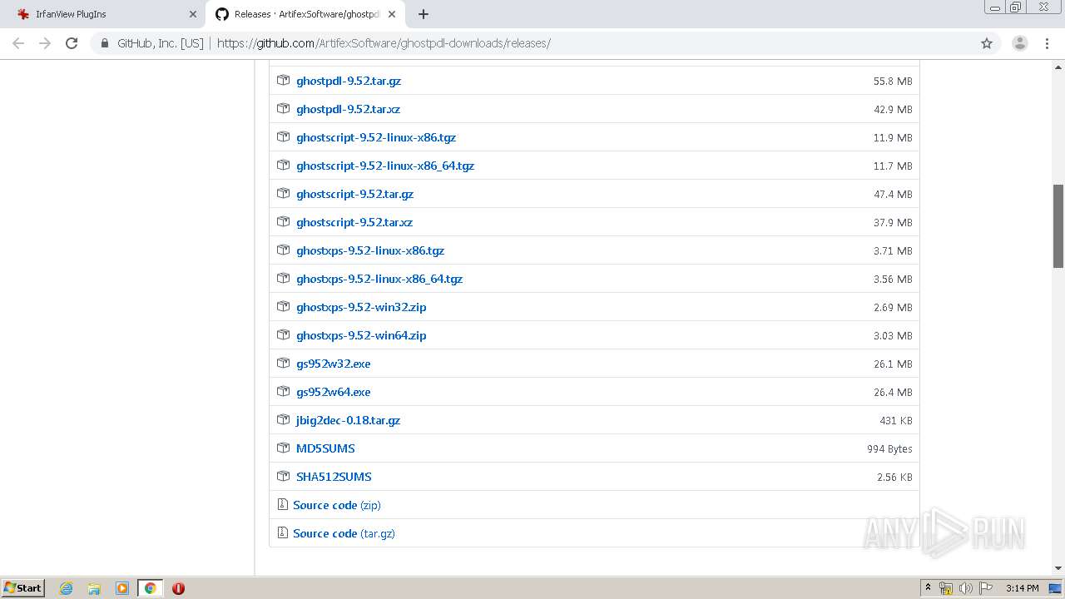Image resolution: width=1065 pixels, height=599 pixels.
Task: Go forward in browser history
Action: tap(45, 43)
